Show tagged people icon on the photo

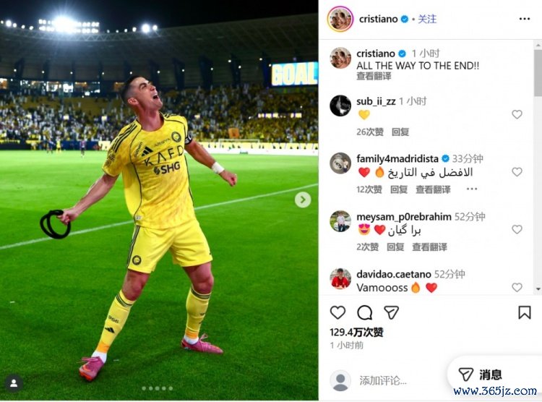coord(14,383)
